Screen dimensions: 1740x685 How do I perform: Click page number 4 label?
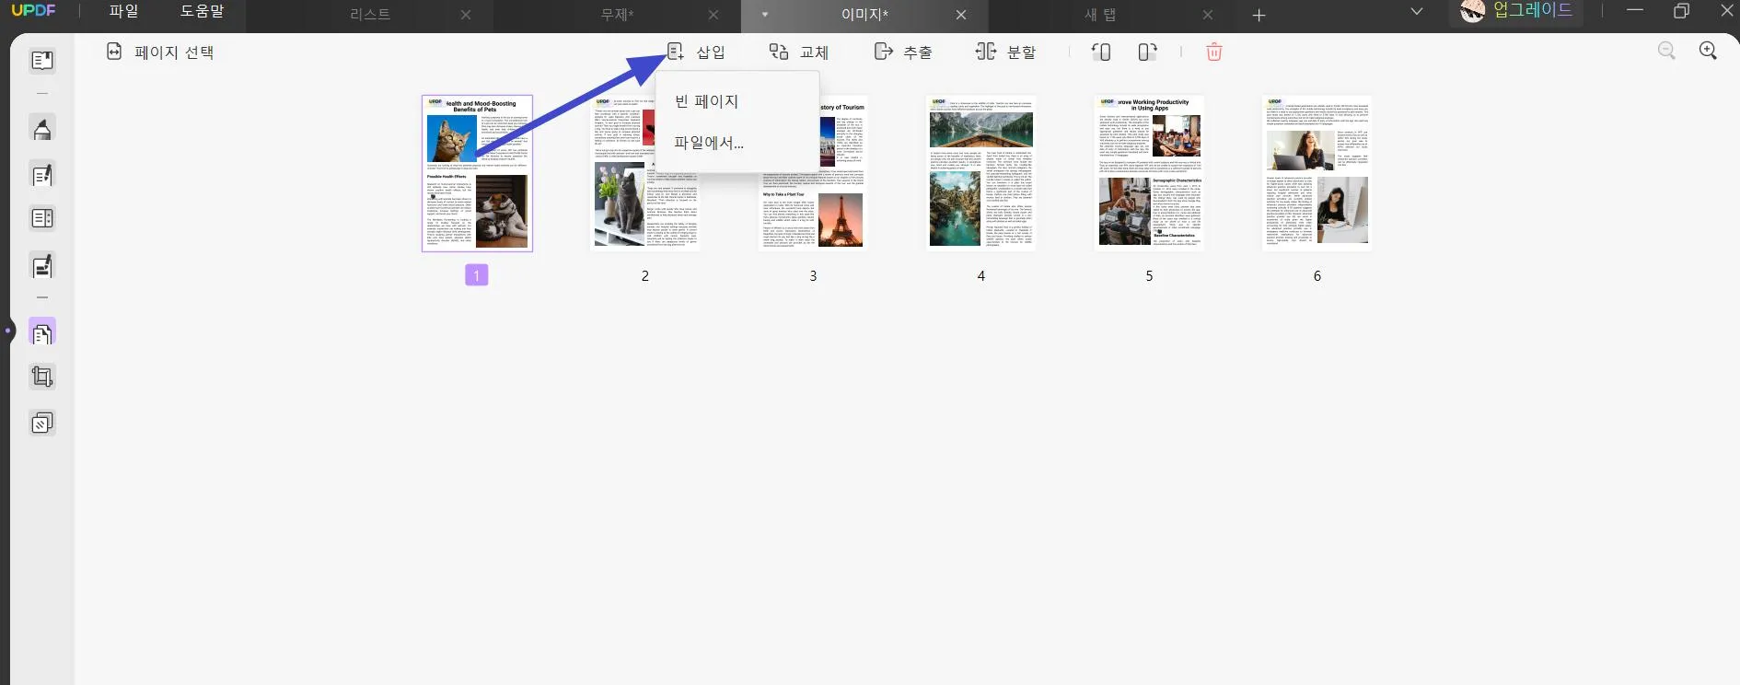(x=981, y=276)
